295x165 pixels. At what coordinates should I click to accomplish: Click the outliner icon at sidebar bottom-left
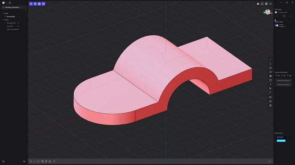click(x=3, y=161)
